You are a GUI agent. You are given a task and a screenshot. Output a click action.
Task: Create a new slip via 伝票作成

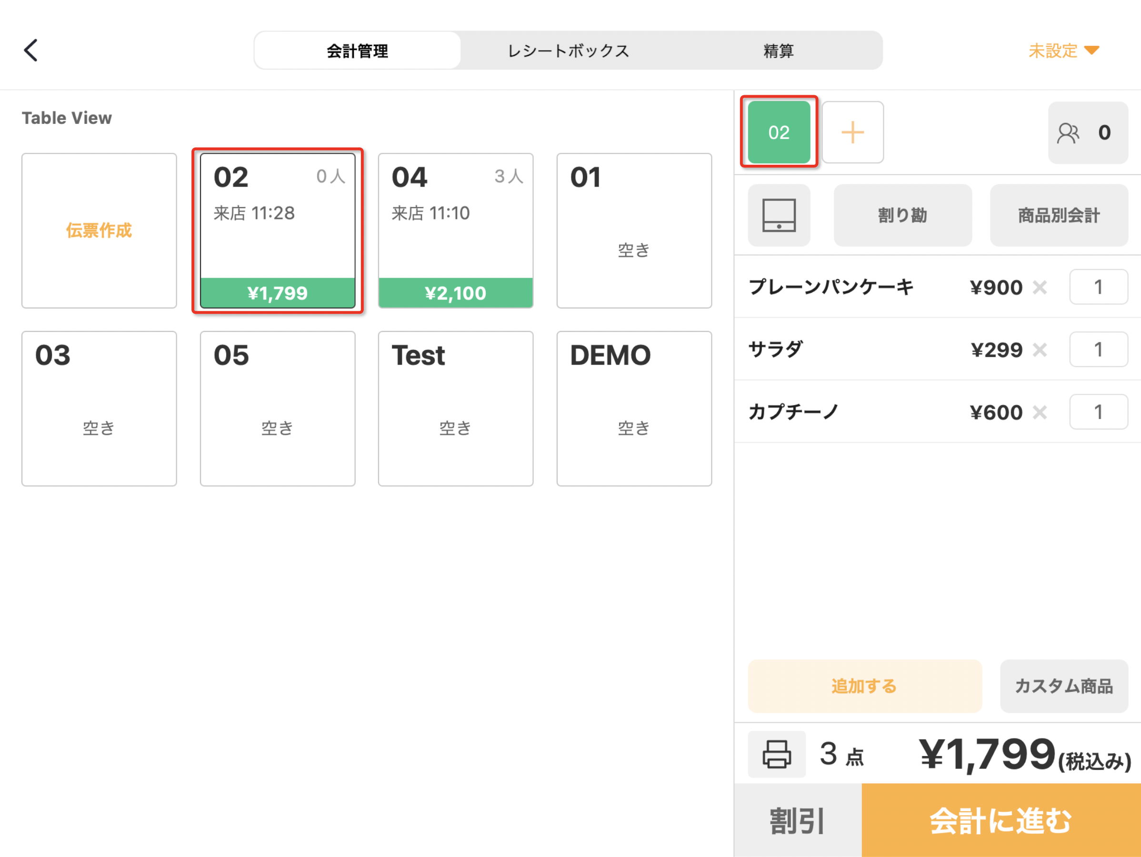click(99, 230)
